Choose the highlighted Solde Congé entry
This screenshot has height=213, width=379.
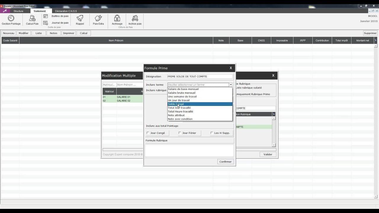[200, 104]
